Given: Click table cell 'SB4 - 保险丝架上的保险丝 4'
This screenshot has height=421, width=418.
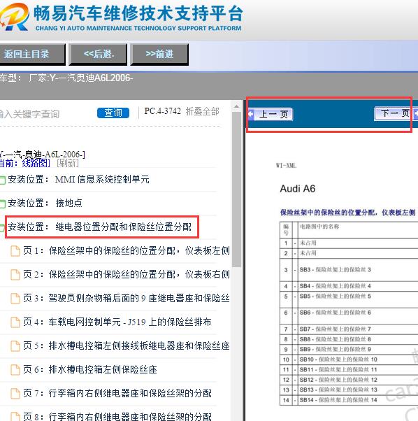Looking at the screenshot, I should tap(335, 286).
